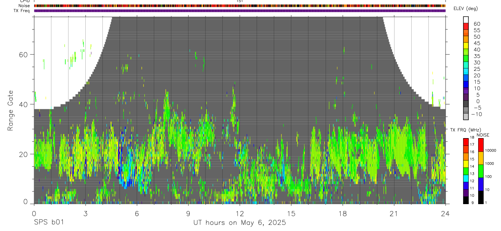This screenshot has width=501, height=231.
Task: Click the red top segment of the NOISE colorbar
Action: click(x=481, y=145)
